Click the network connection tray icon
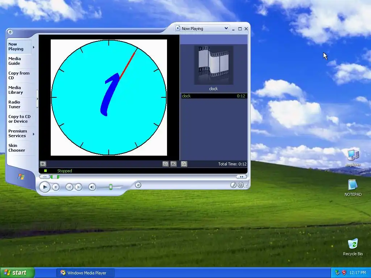Viewport: 371px width, 278px height. pyautogui.click(x=337, y=273)
